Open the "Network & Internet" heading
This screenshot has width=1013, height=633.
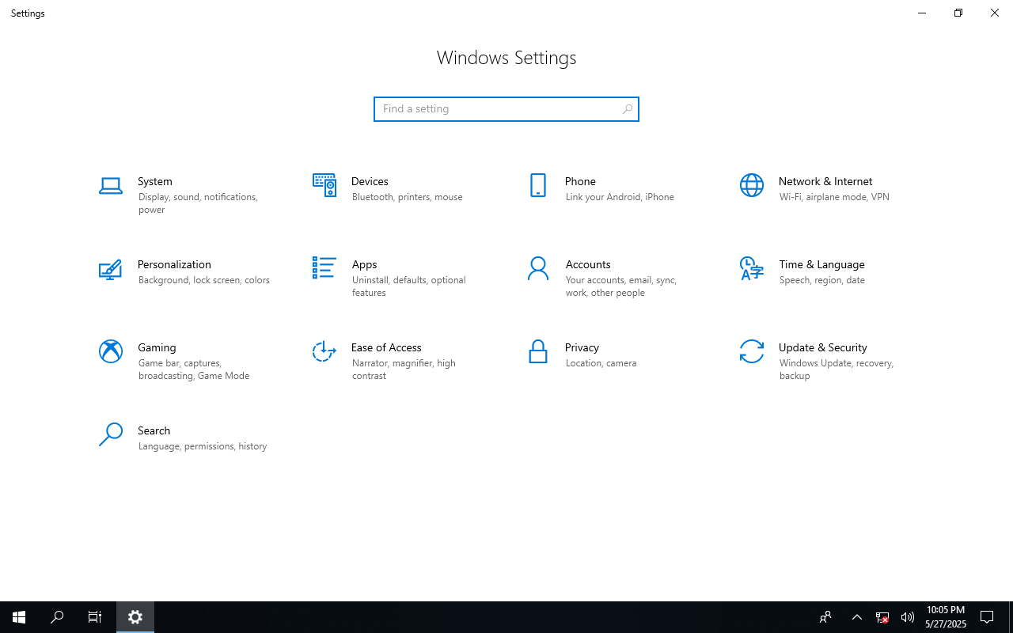coord(825,181)
